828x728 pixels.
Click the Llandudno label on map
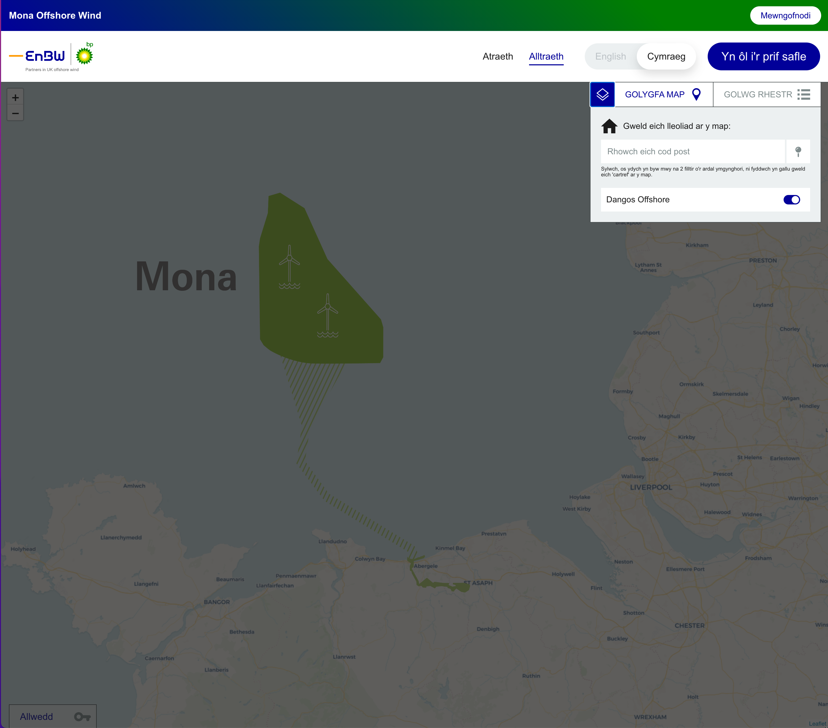pyautogui.click(x=333, y=541)
